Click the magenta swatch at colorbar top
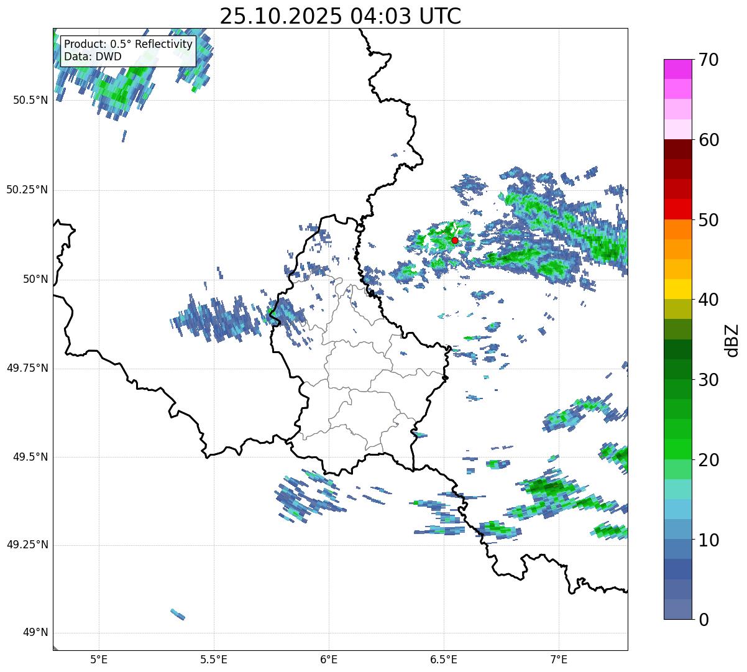 click(x=678, y=69)
